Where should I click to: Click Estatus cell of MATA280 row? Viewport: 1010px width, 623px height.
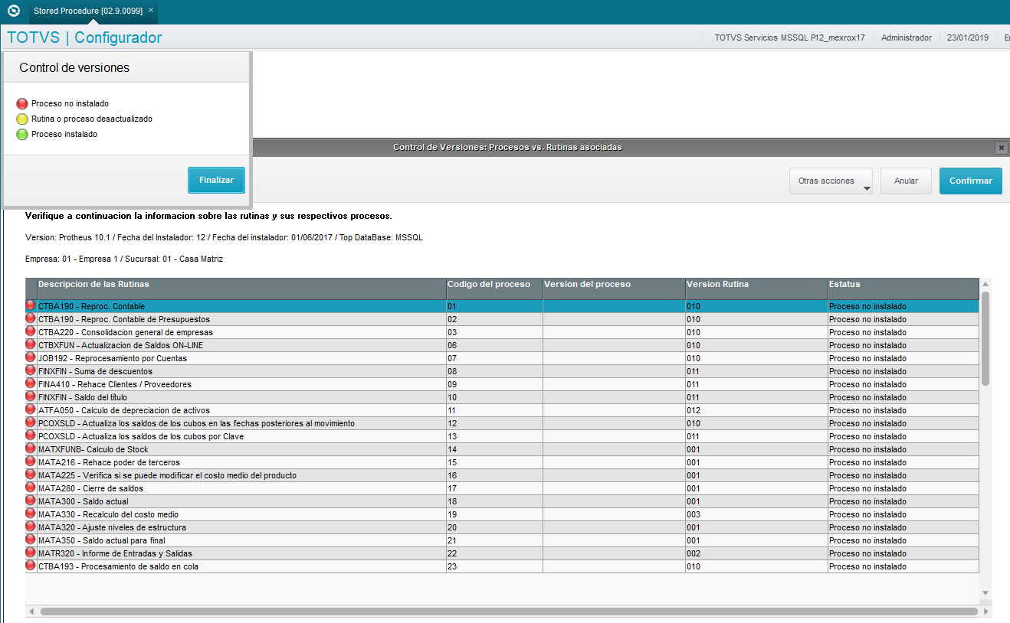tap(903, 488)
